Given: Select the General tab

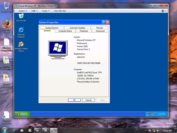Looking at the screenshot, I should point(47,31).
